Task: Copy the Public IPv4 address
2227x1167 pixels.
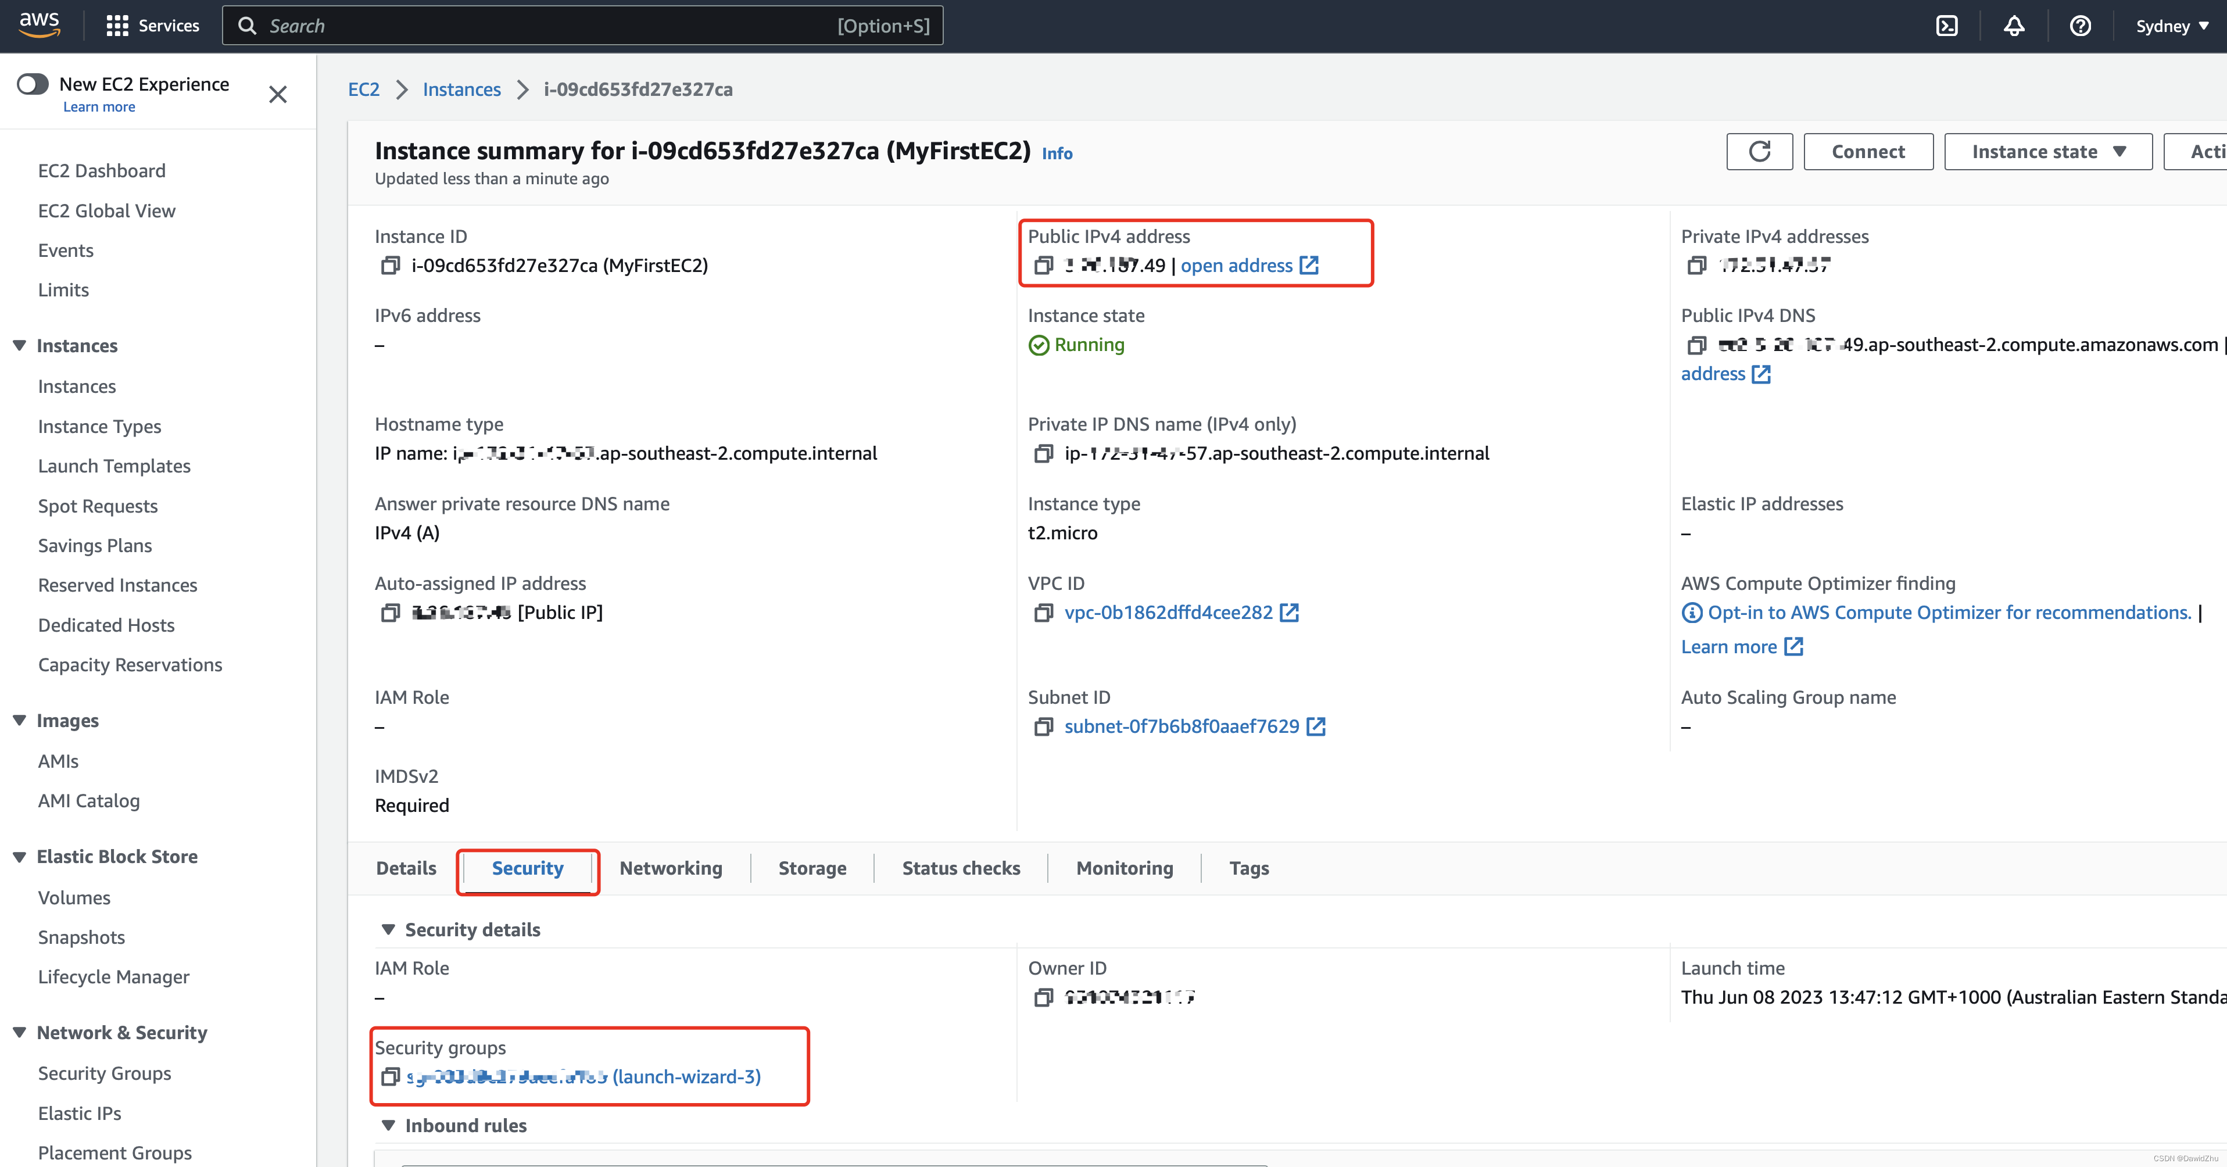Action: (1044, 266)
